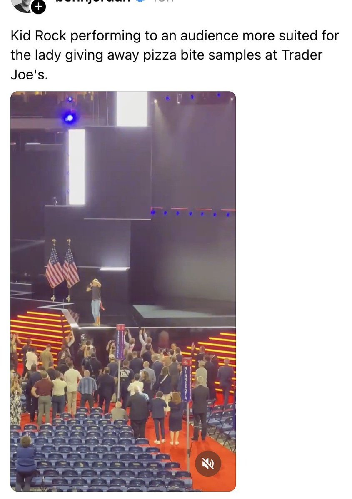This screenshot has width=352, height=499.
Task: Tap the blue verified badge beside username
Action: click(142, 1)
